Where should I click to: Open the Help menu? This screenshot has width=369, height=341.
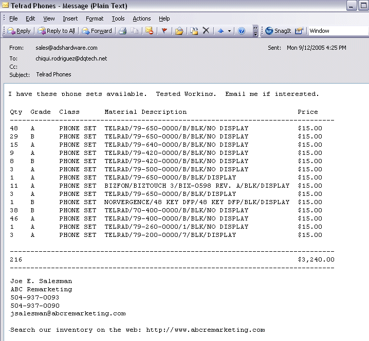[x=164, y=18]
